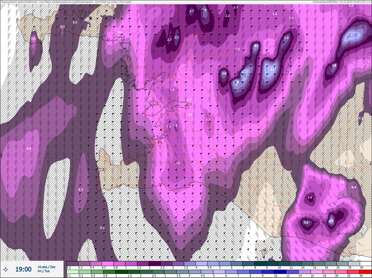Click the 3.8 precipitation value on the map
Screen dimensions: 372x278
tap(334, 65)
